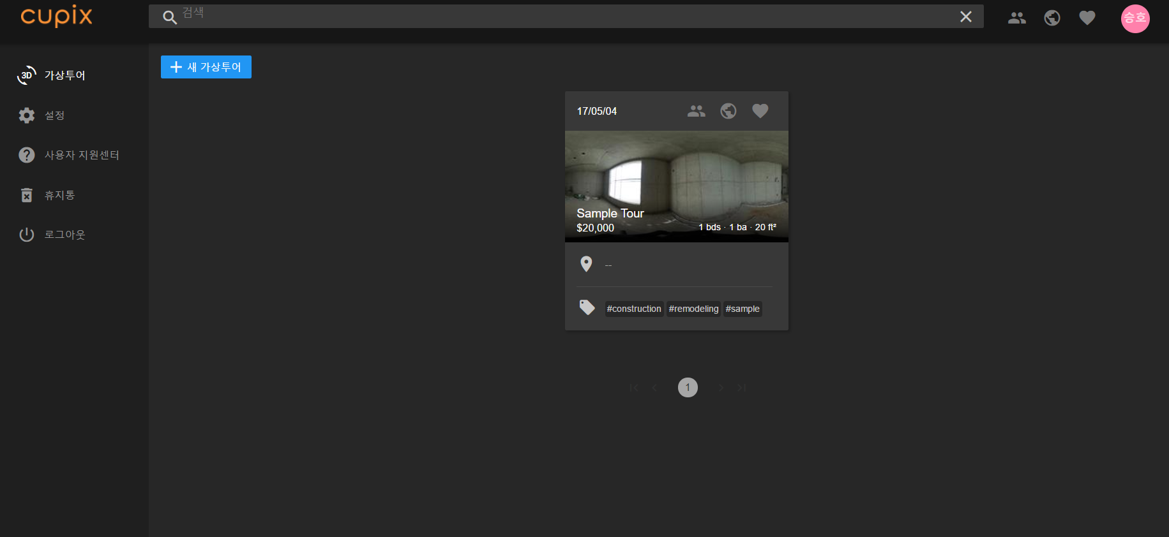Screen dimensions: 1169x537
Task: Clear the search field with X
Action: tap(965, 17)
